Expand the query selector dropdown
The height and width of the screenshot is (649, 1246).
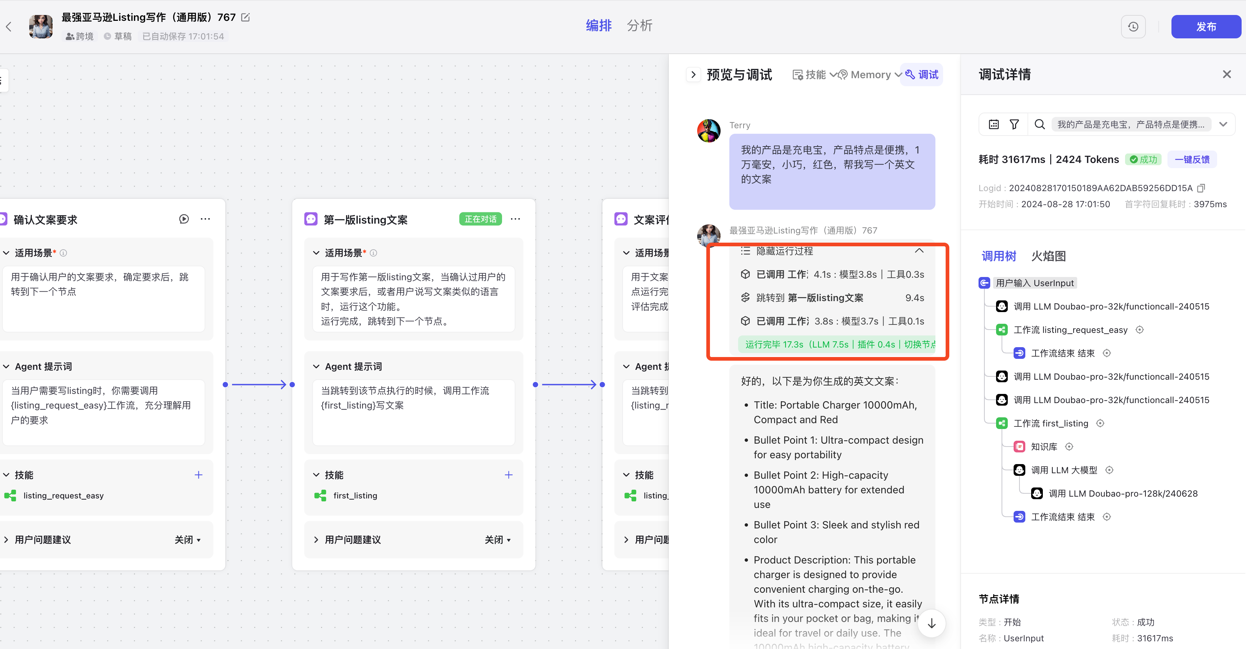click(x=1223, y=124)
